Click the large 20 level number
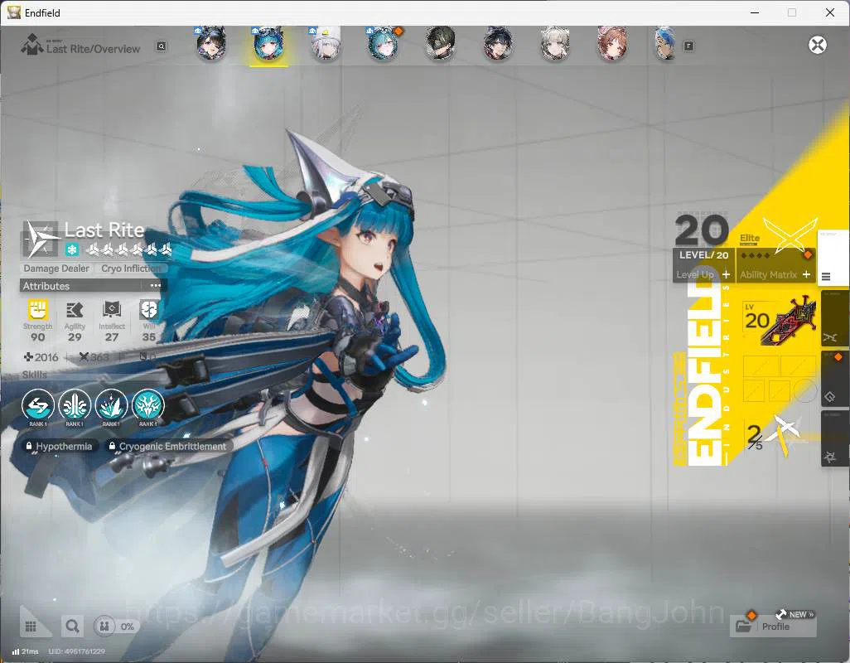 point(702,230)
